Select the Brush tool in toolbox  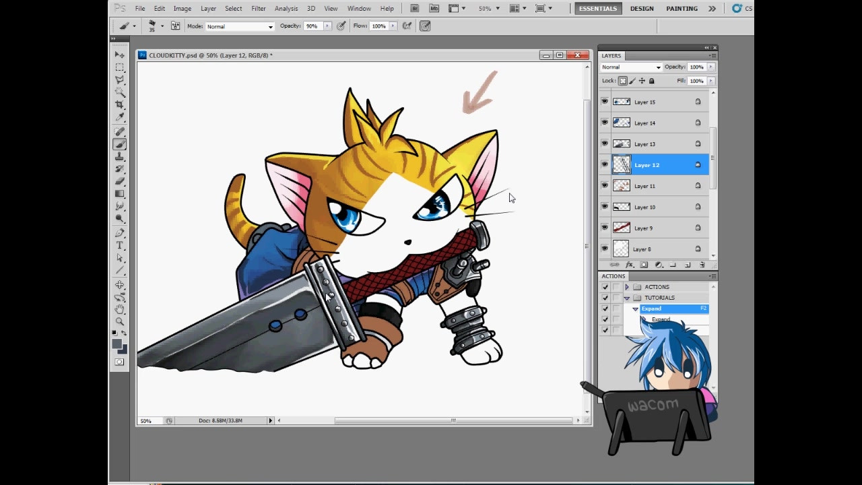coord(120,144)
